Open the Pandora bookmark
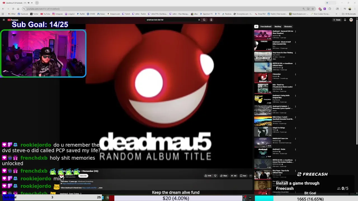 tap(227, 14)
